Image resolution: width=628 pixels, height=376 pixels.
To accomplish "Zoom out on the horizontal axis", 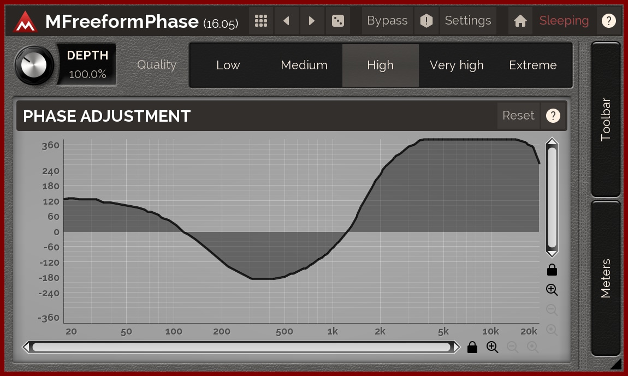I will [513, 347].
